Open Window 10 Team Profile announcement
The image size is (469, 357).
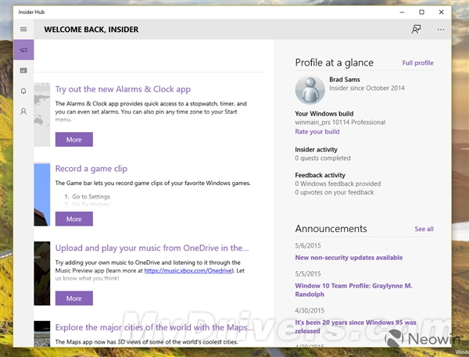click(353, 290)
